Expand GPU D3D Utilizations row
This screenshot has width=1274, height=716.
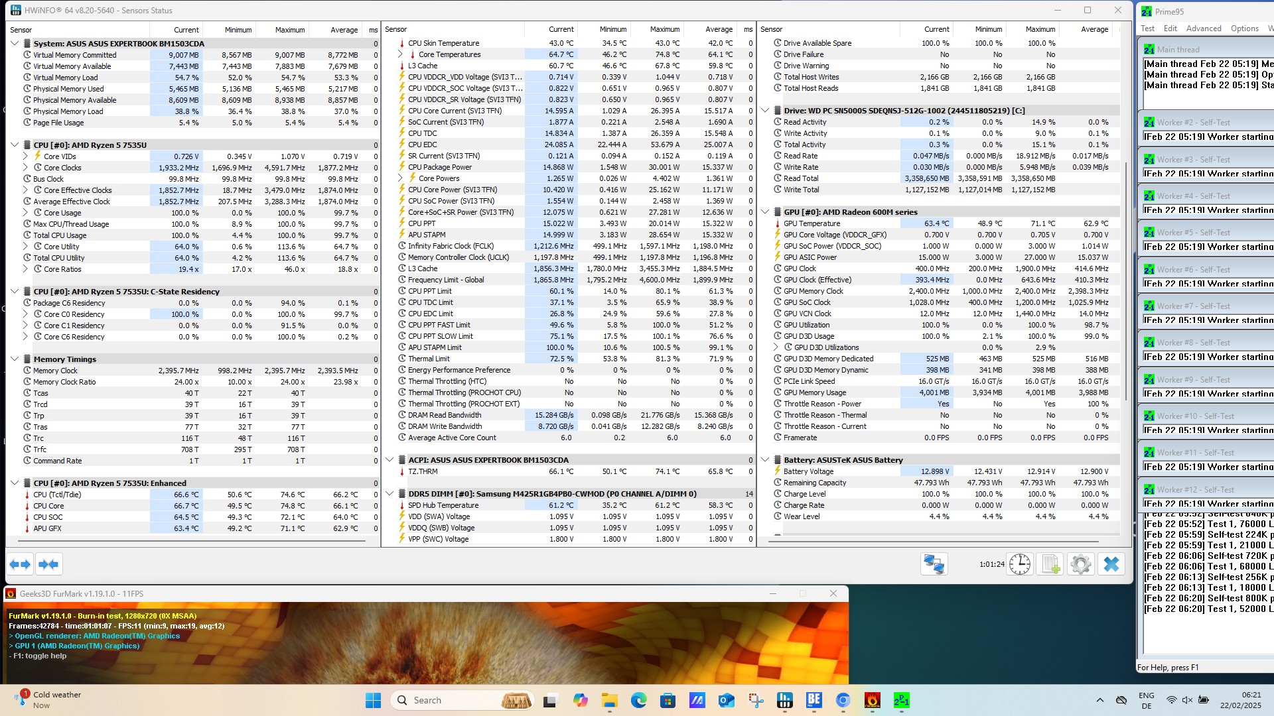tap(776, 347)
